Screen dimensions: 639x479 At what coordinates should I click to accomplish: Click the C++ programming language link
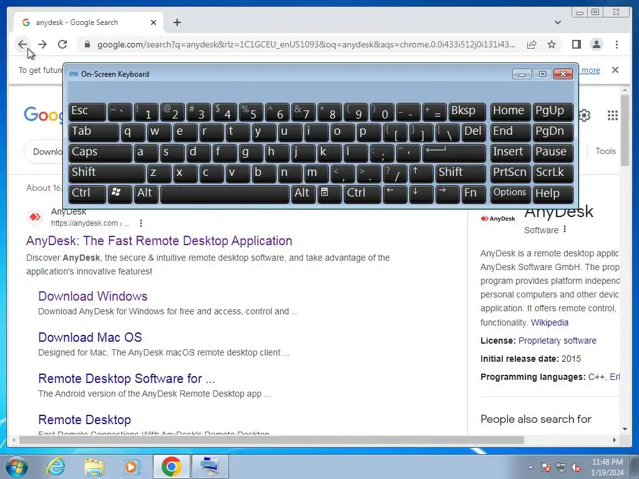pyautogui.click(x=597, y=377)
